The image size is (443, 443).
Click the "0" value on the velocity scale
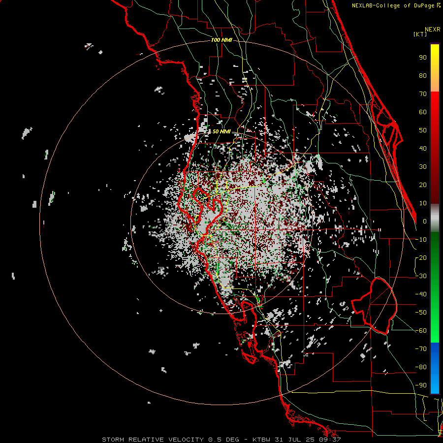point(425,221)
